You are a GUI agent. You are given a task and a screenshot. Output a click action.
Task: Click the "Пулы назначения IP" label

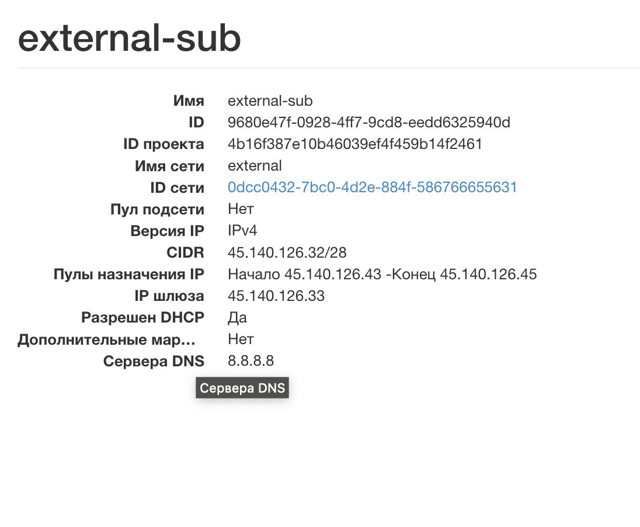pyautogui.click(x=128, y=275)
